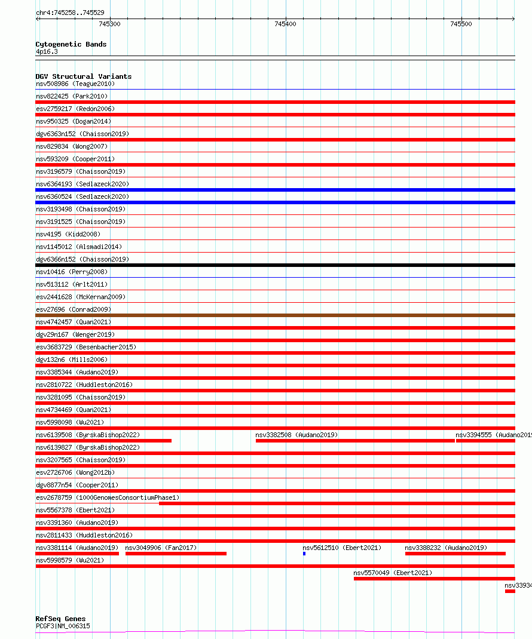Click nsv3394555 variant label at right edge

click(494, 435)
